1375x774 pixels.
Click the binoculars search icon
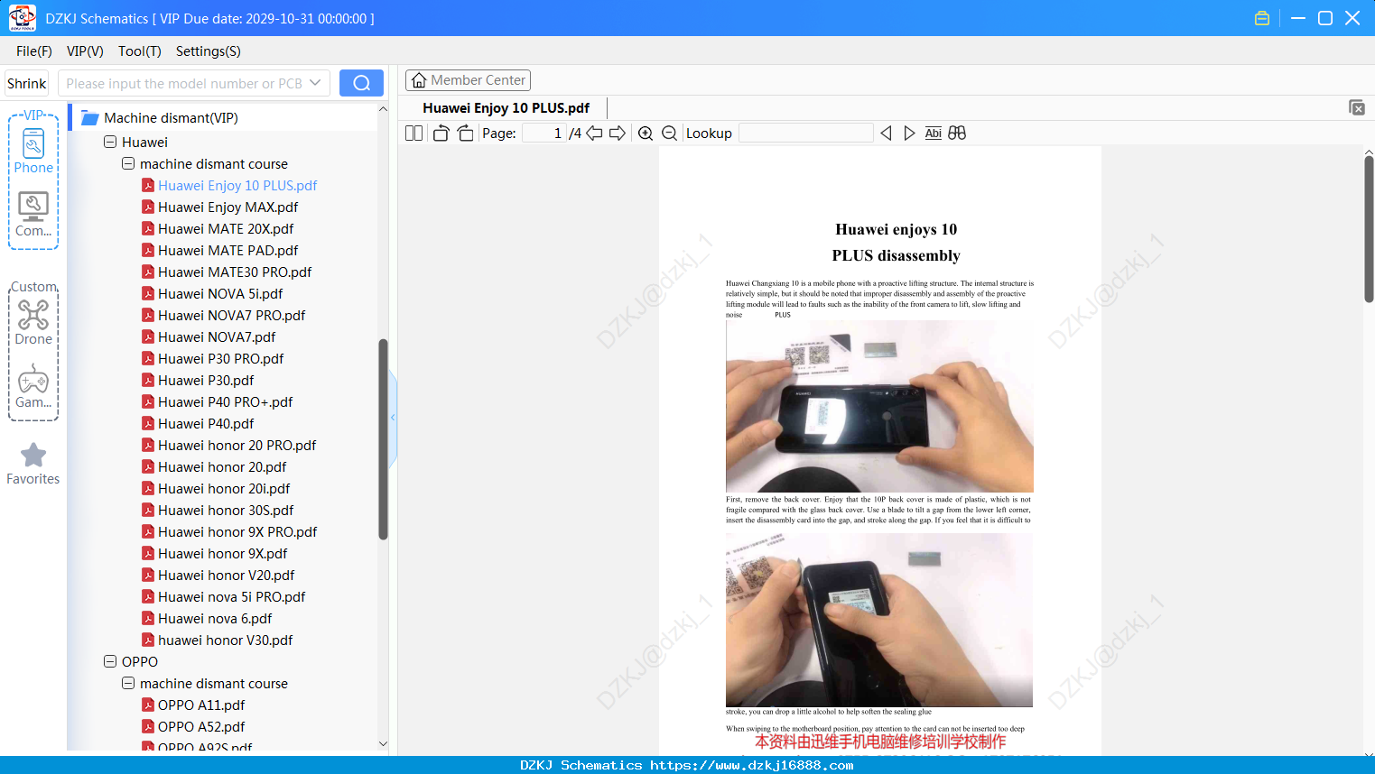957,134
